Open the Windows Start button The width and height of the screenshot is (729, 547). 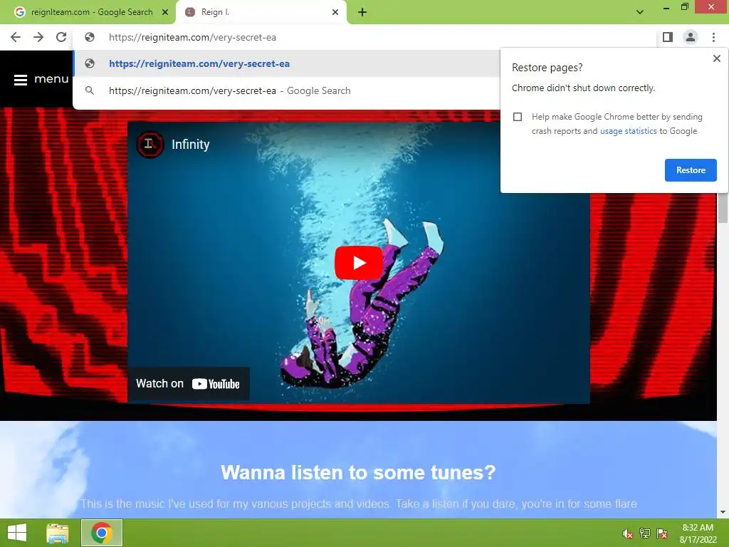pos(17,533)
